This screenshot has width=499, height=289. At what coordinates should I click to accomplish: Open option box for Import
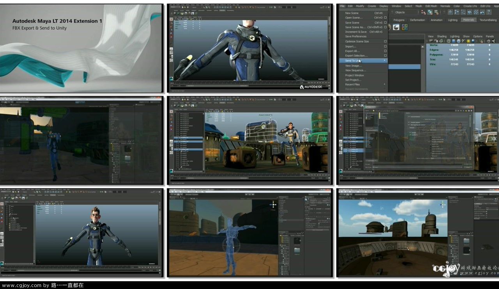386,46
